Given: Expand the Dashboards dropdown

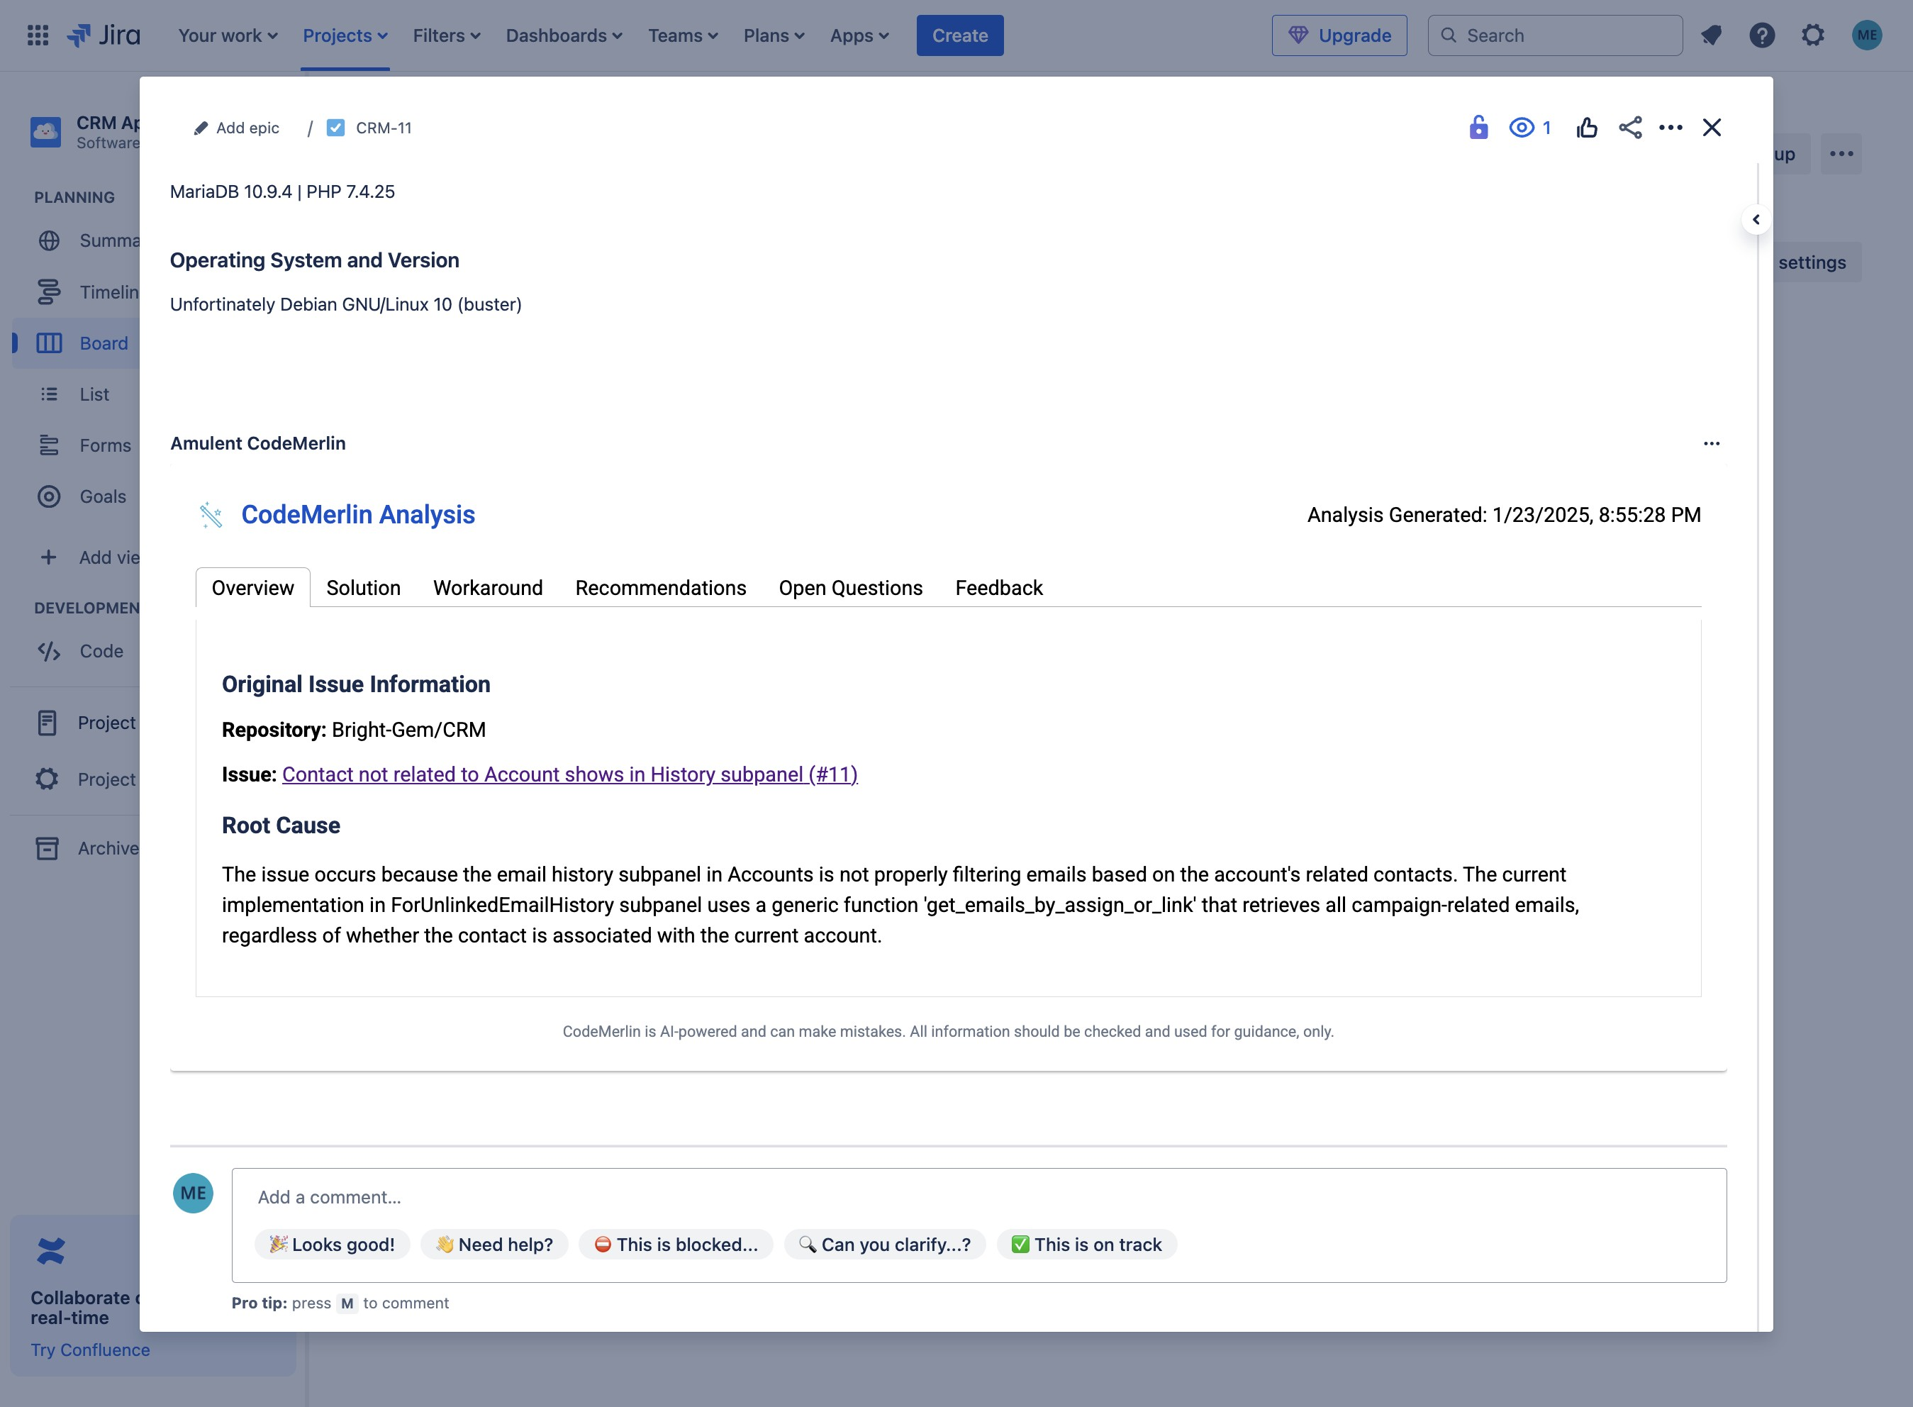Looking at the screenshot, I should [564, 35].
